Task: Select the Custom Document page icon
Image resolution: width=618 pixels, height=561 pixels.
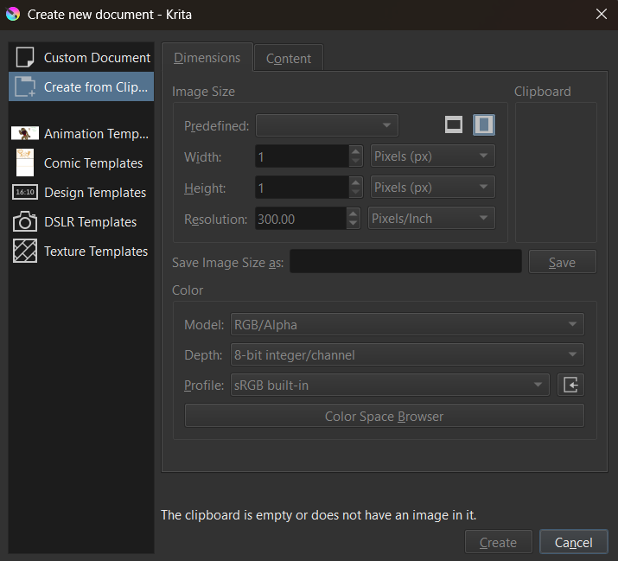Action: [25, 58]
